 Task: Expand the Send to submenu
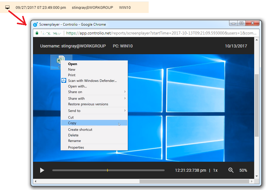coord(74,111)
